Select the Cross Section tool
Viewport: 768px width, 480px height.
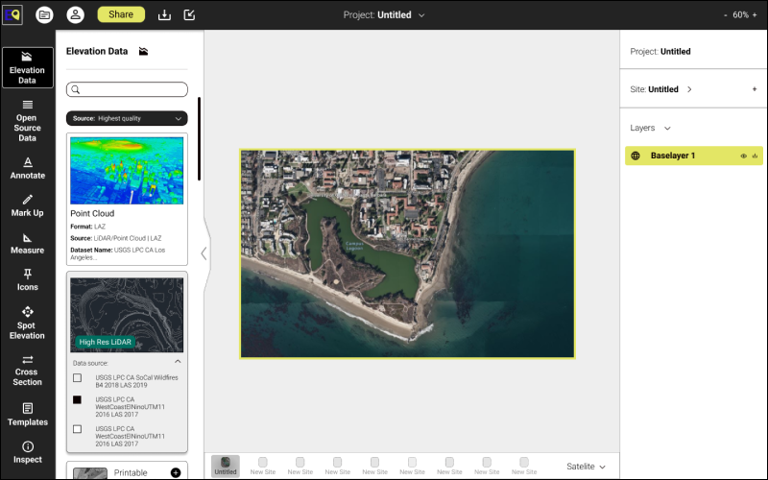28,371
